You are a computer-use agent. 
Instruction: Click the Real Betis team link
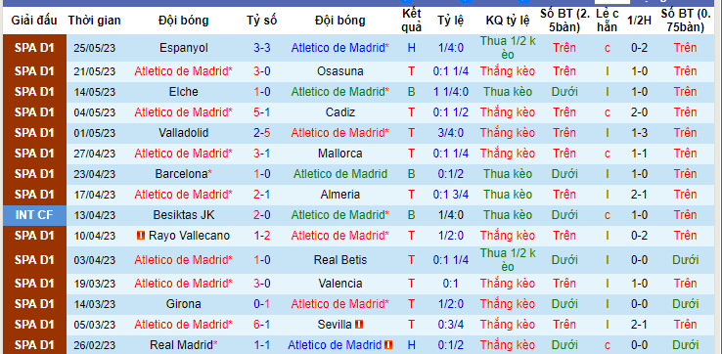[340, 260]
